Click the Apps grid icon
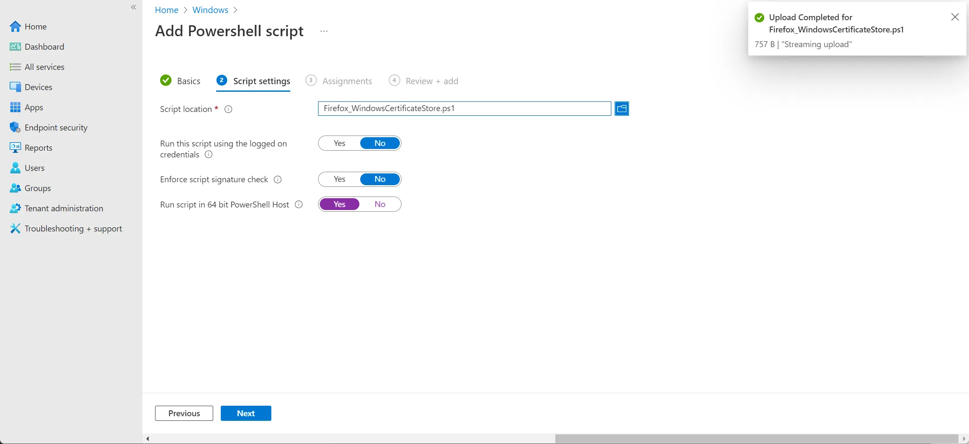Viewport: 969px width, 444px height. [15, 107]
